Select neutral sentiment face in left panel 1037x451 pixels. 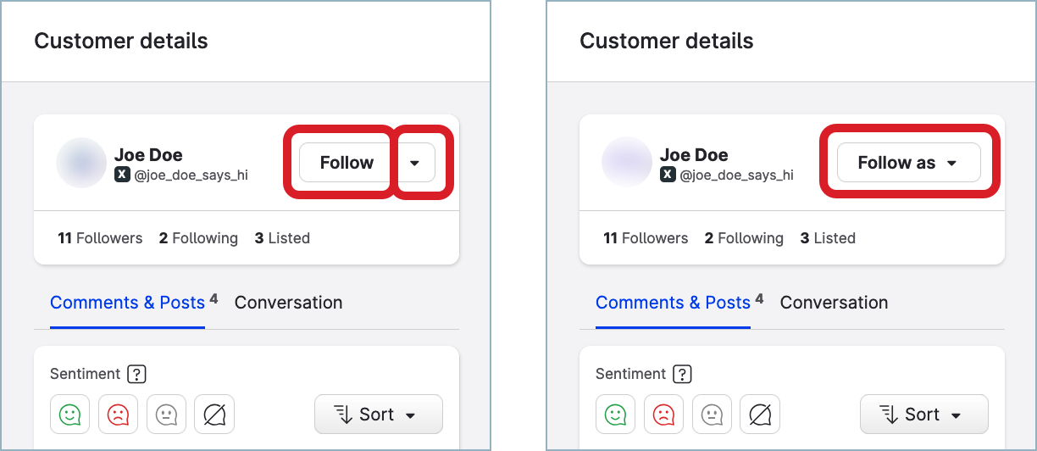tap(166, 415)
